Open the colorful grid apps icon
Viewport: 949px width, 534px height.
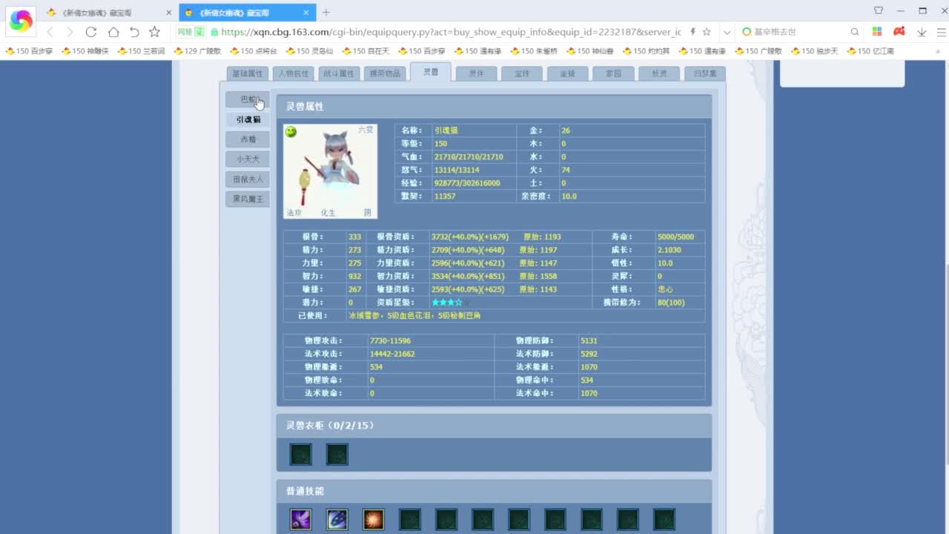coord(877,32)
